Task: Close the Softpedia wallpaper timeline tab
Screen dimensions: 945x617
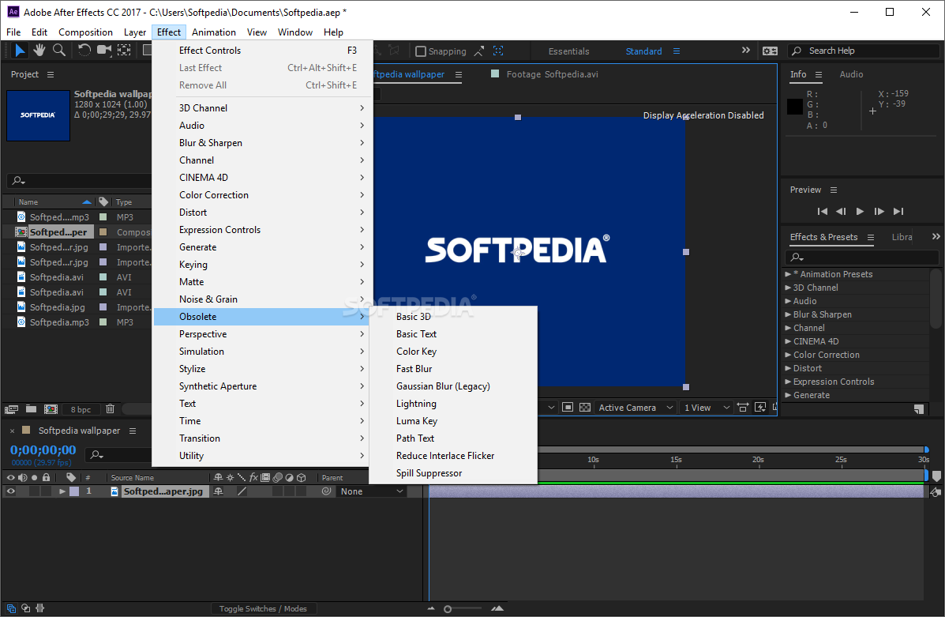Action: (x=12, y=431)
